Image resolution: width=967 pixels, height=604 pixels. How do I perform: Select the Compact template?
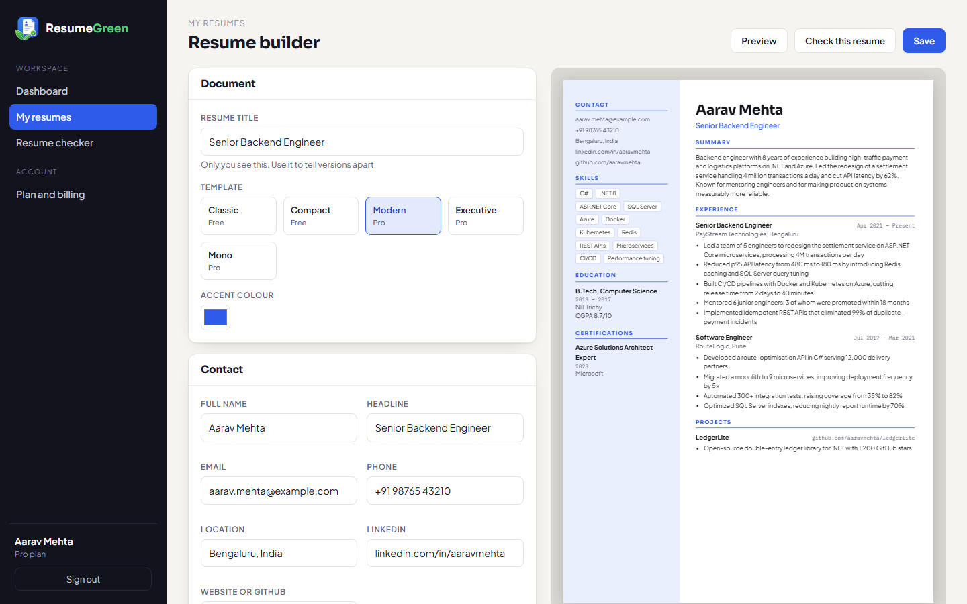coord(321,215)
